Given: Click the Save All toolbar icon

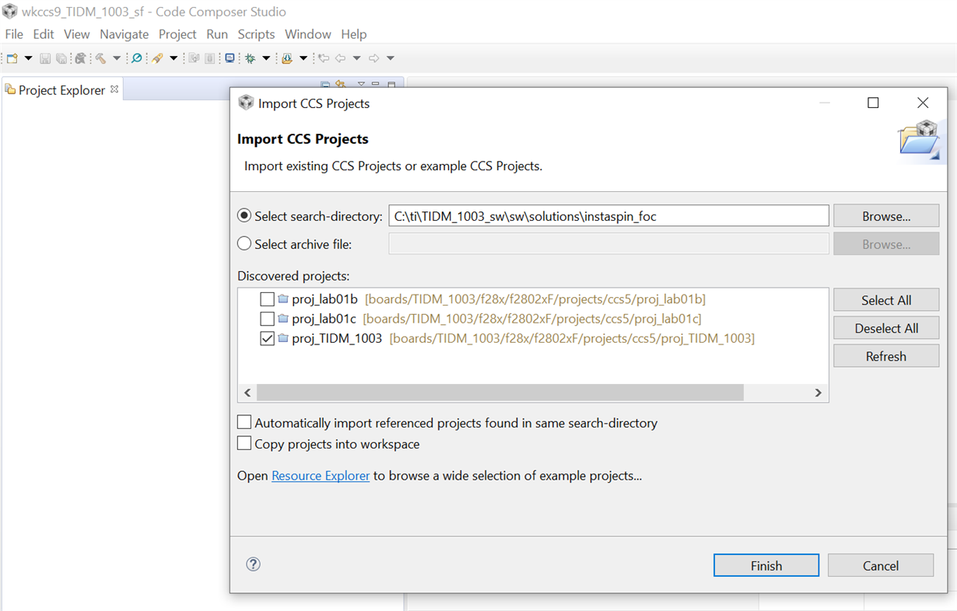Looking at the screenshot, I should coord(61,58).
